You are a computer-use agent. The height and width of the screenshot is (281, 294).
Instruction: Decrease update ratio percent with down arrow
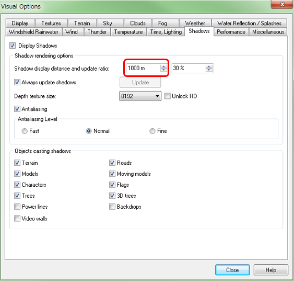coord(209,70)
